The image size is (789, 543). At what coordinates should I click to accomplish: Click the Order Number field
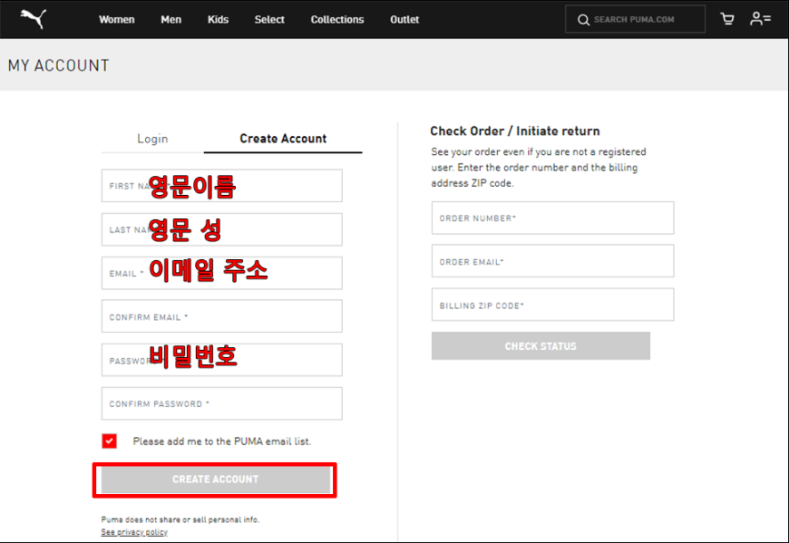click(x=552, y=218)
